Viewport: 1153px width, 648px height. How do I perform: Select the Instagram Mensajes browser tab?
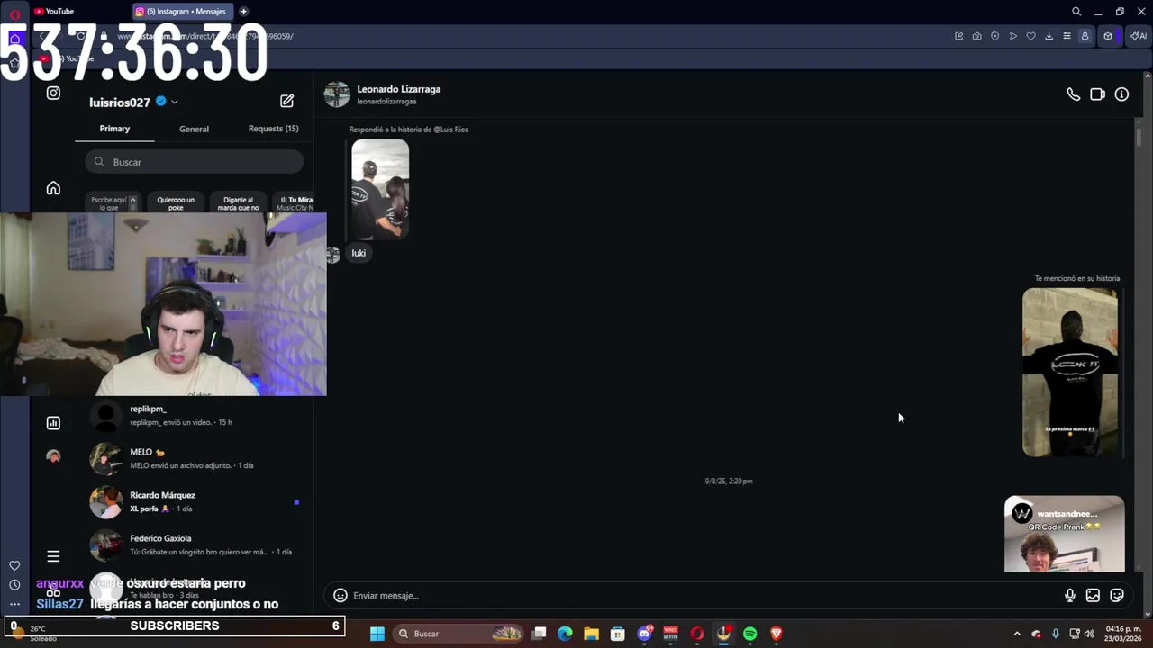[182, 11]
